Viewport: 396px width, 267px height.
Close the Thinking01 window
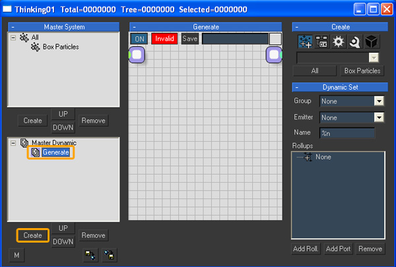coord(387,9)
